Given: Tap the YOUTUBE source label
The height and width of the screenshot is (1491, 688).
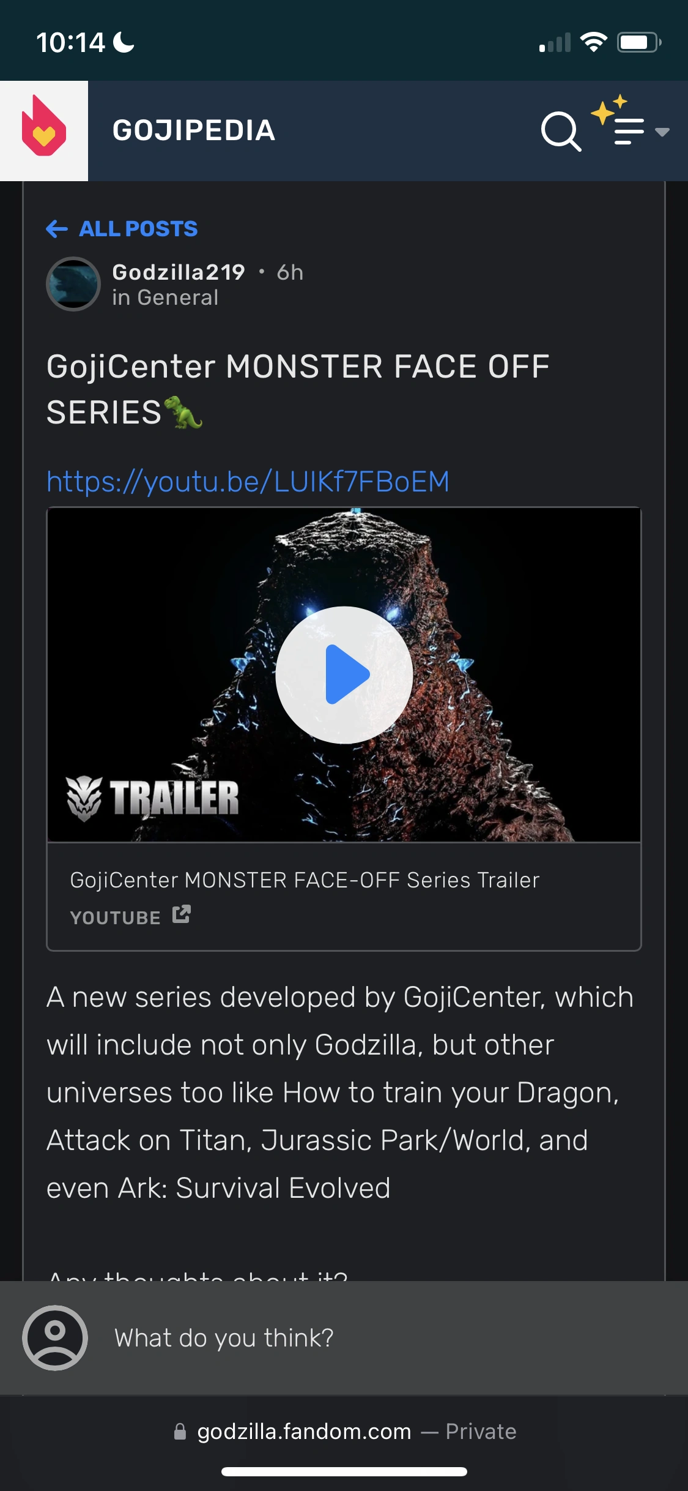Looking at the screenshot, I should [x=116, y=917].
